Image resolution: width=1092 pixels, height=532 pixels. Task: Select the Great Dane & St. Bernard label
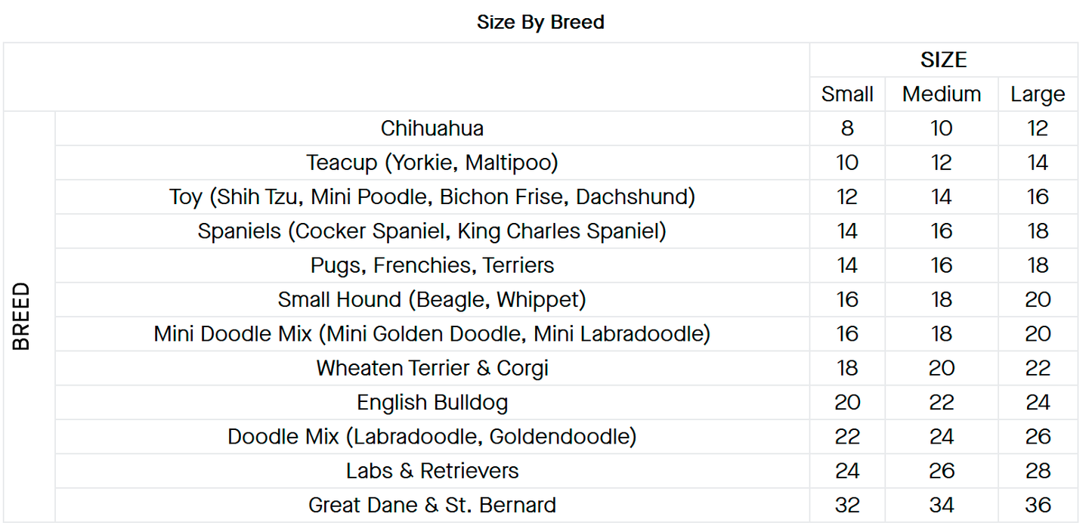(x=432, y=505)
